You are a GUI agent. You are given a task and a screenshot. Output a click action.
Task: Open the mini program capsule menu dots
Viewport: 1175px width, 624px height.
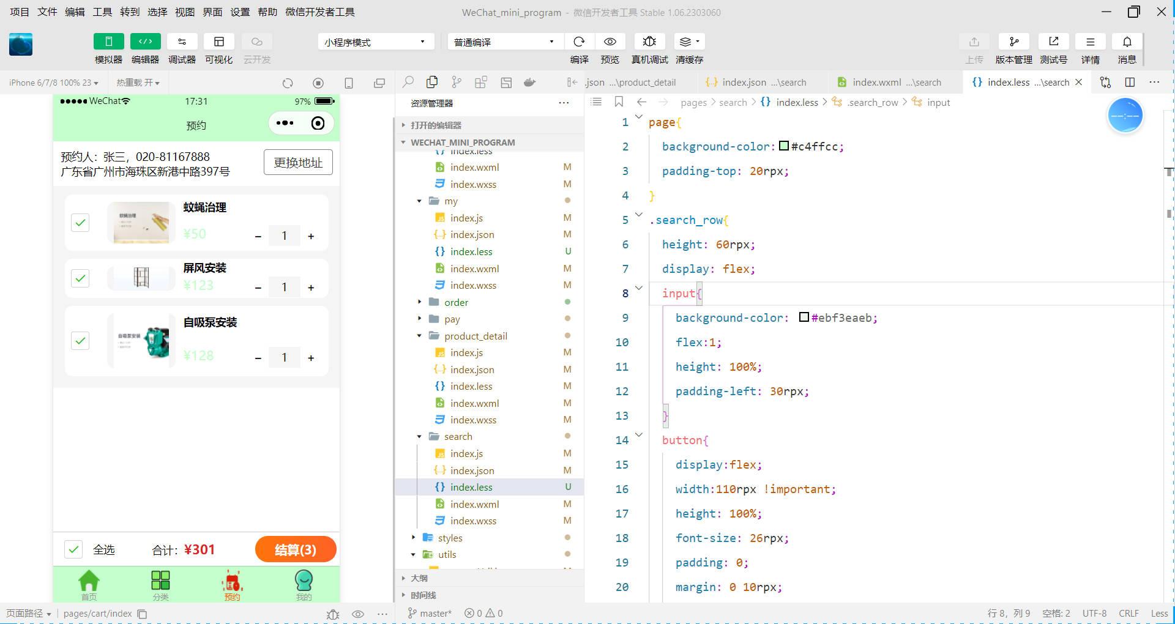point(285,123)
